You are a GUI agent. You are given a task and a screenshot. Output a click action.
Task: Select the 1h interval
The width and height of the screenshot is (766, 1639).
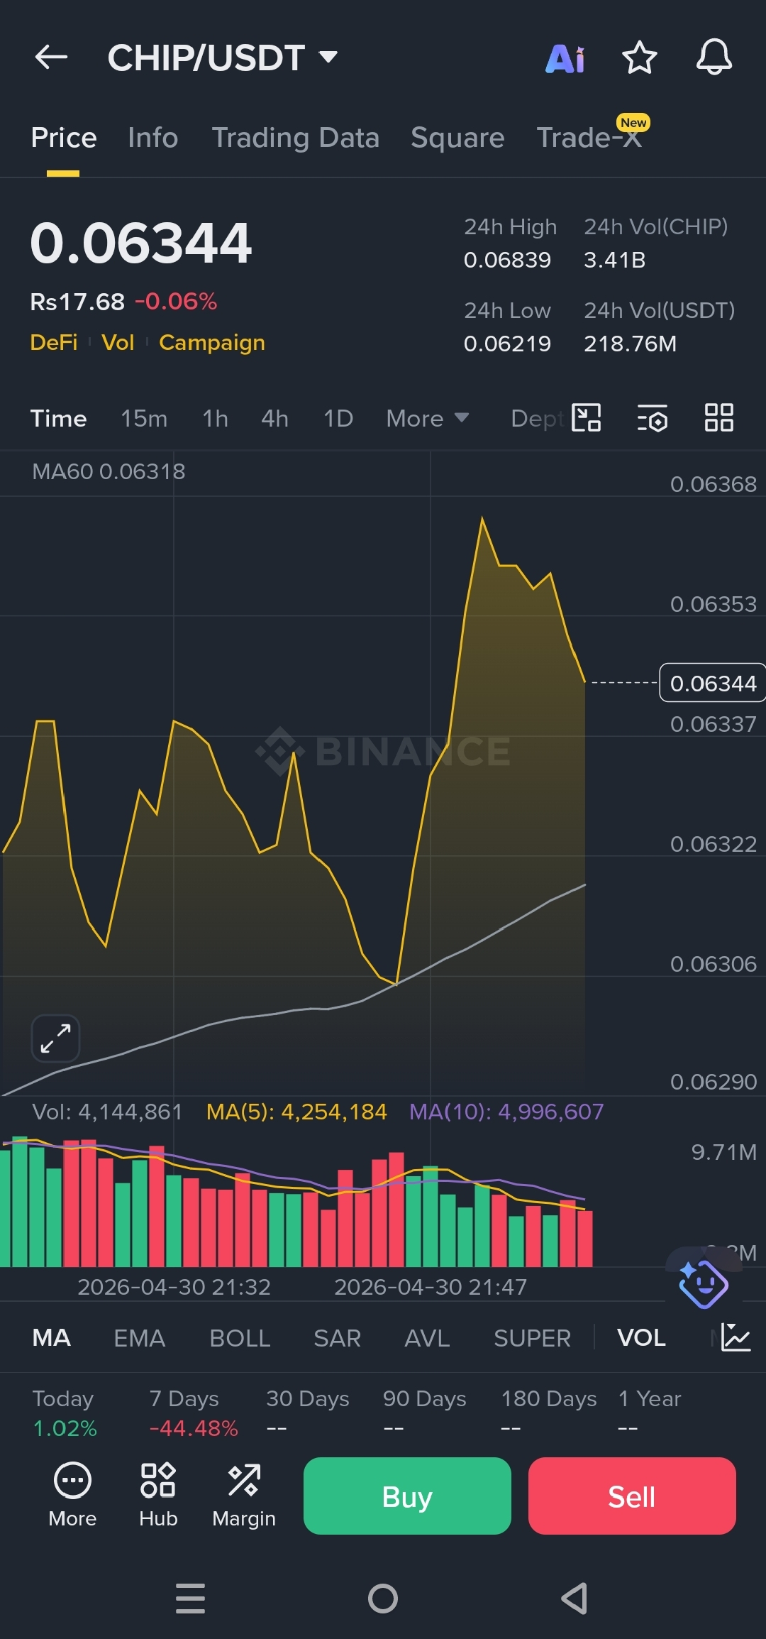(216, 418)
